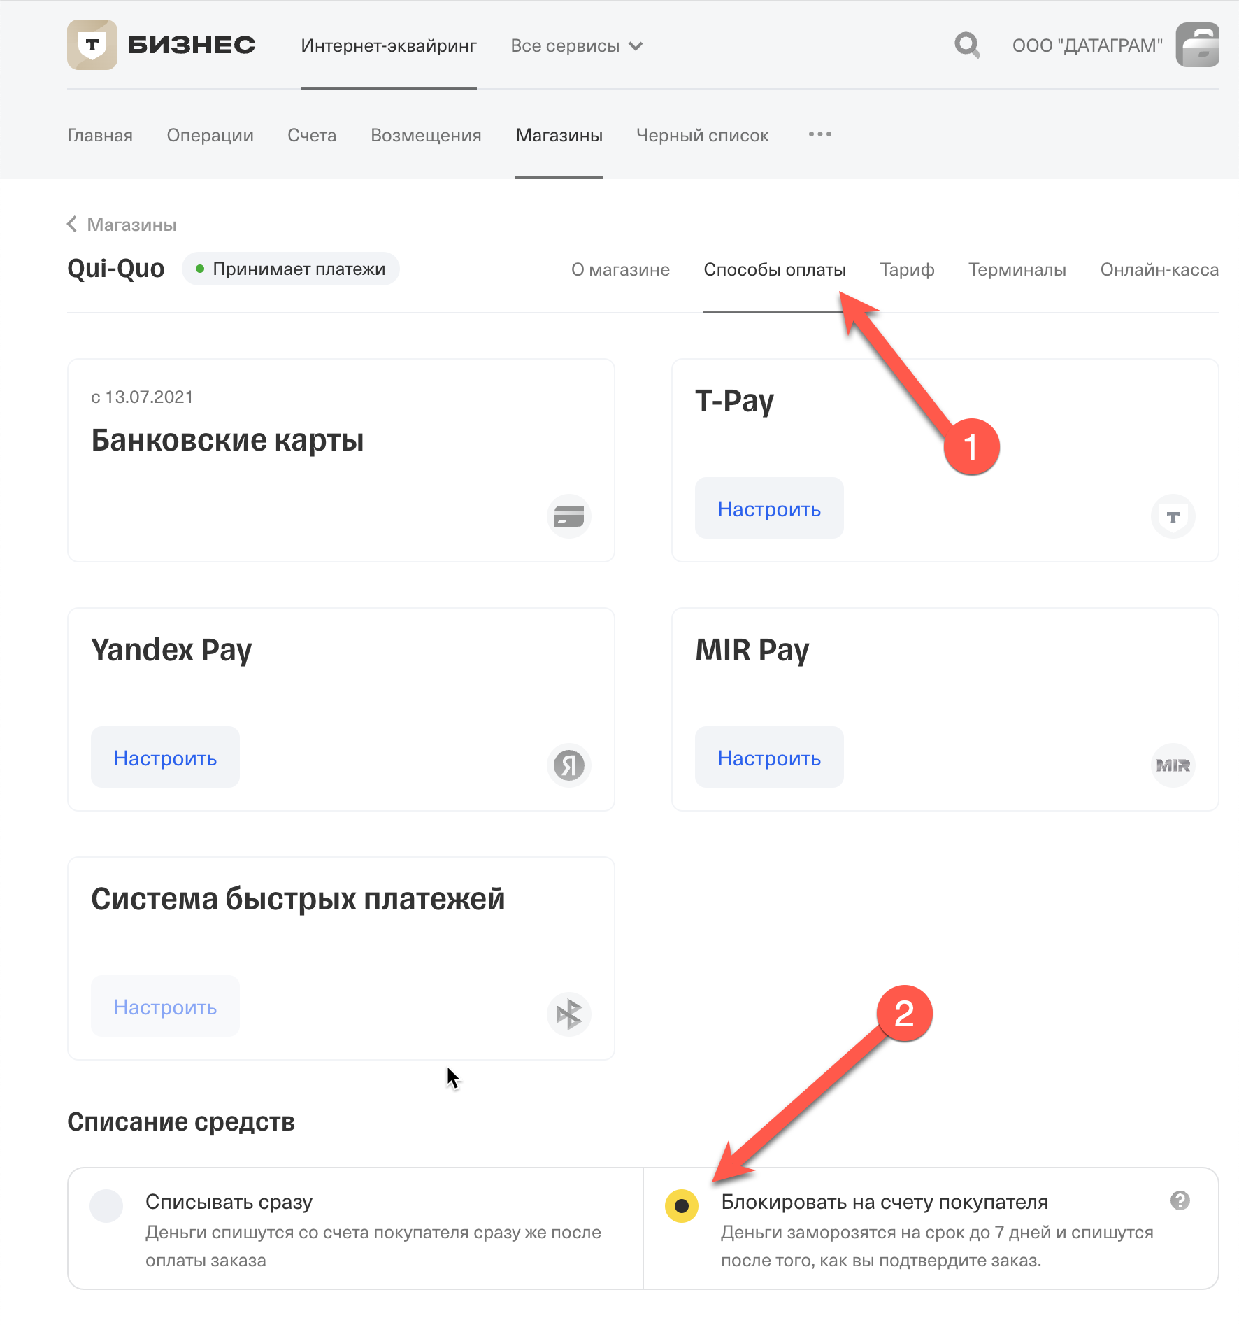This screenshot has width=1239, height=1325.
Task: Click the Fast Payments System icon
Action: (x=569, y=1014)
